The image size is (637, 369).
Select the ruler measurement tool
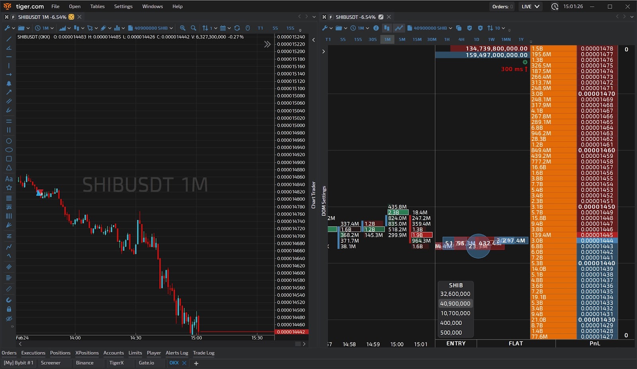tap(9, 289)
